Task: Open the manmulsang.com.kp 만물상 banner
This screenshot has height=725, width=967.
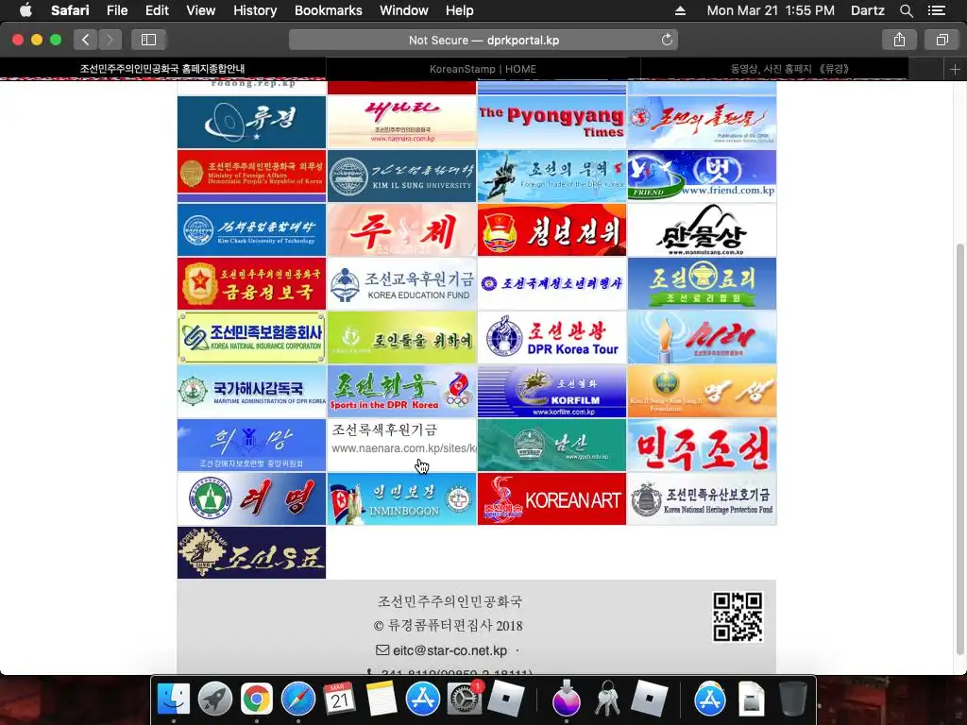Action: click(x=702, y=230)
